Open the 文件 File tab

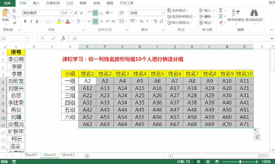(7, 3)
